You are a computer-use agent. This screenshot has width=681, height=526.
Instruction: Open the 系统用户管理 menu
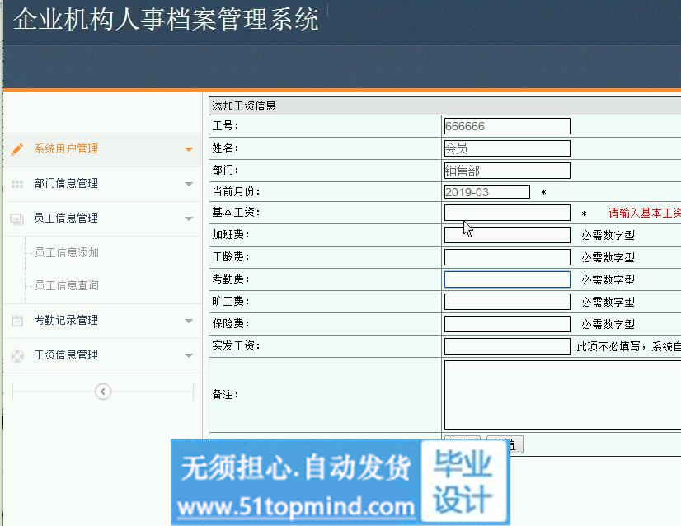[102, 149]
